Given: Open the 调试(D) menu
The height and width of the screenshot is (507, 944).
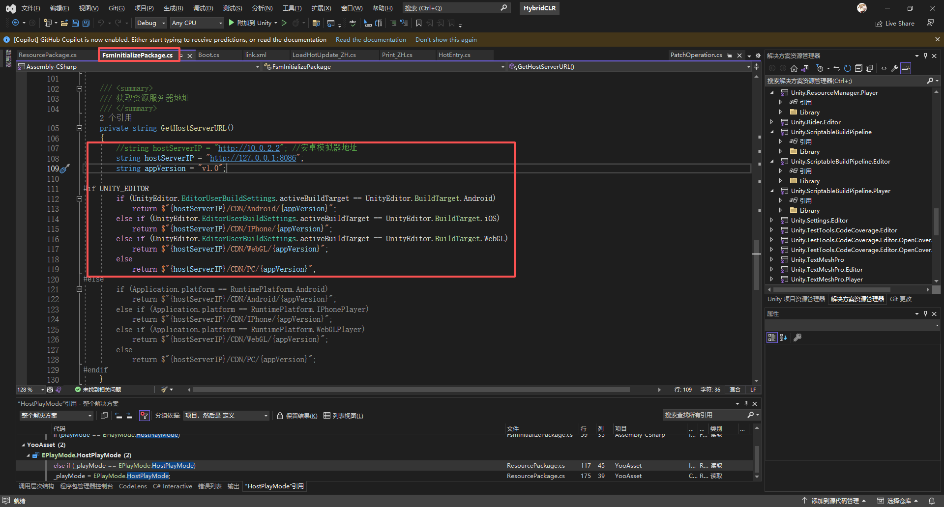Looking at the screenshot, I should 203,8.
